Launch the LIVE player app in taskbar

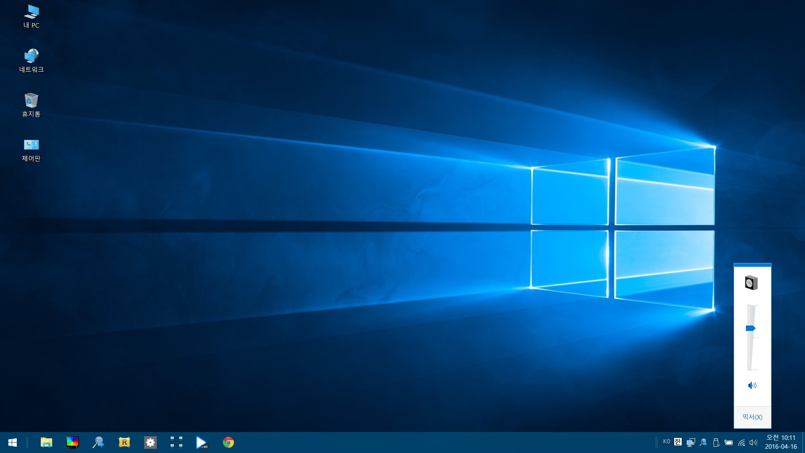pyautogui.click(x=202, y=443)
